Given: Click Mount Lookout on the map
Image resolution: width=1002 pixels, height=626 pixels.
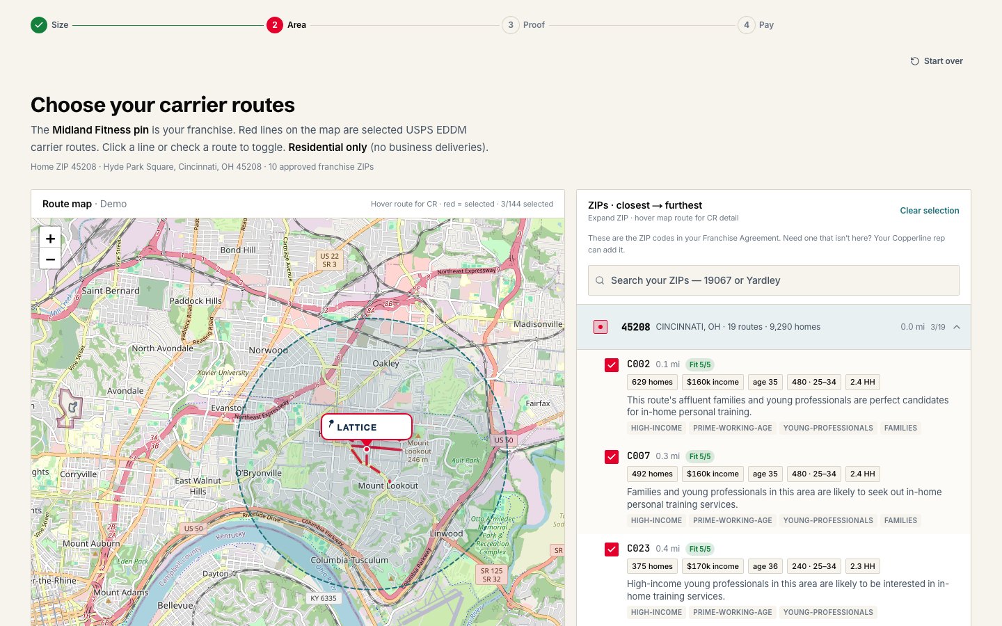Looking at the screenshot, I should [x=388, y=485].
